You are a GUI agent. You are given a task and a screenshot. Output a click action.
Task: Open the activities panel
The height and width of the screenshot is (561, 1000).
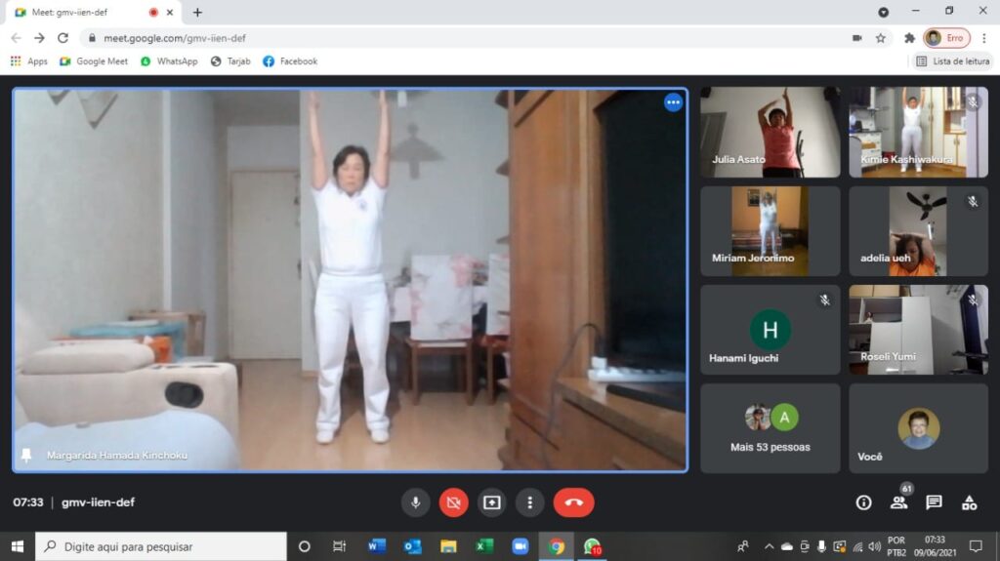click(969, 502)
